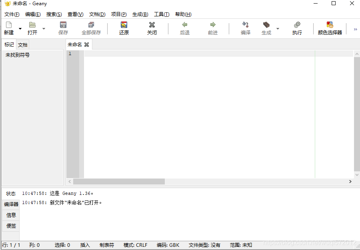Click the 列: 0 status entry
This screenshot has height=250, width=360.
[x=34, y=245]
